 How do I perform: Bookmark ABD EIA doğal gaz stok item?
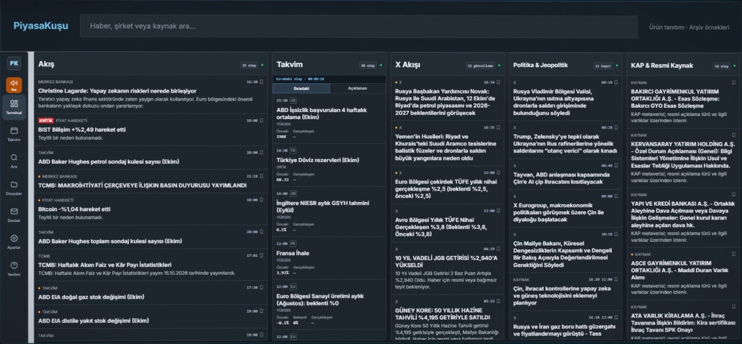pos(261,287)
